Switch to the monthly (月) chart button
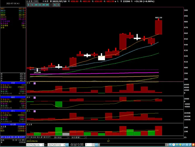This screenshot has width=195, height=147. (x=58, y=5)
